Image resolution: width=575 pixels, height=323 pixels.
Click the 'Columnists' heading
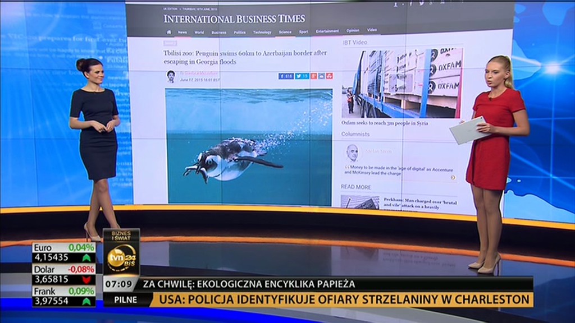355,134
